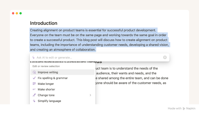Viewport: 199px width, 113px height.
Task: Pick the Make shorter menu entry
Action: tap(46, 89)
